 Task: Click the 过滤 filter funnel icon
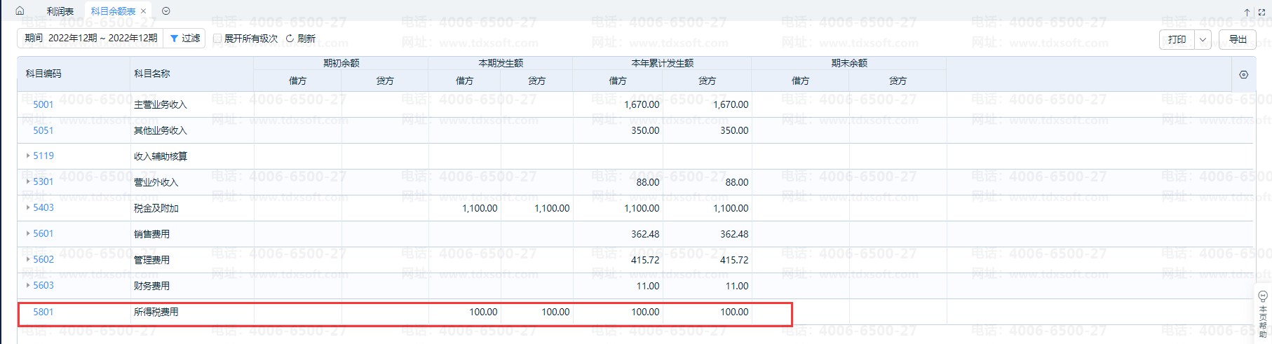(x=174, y=39)
